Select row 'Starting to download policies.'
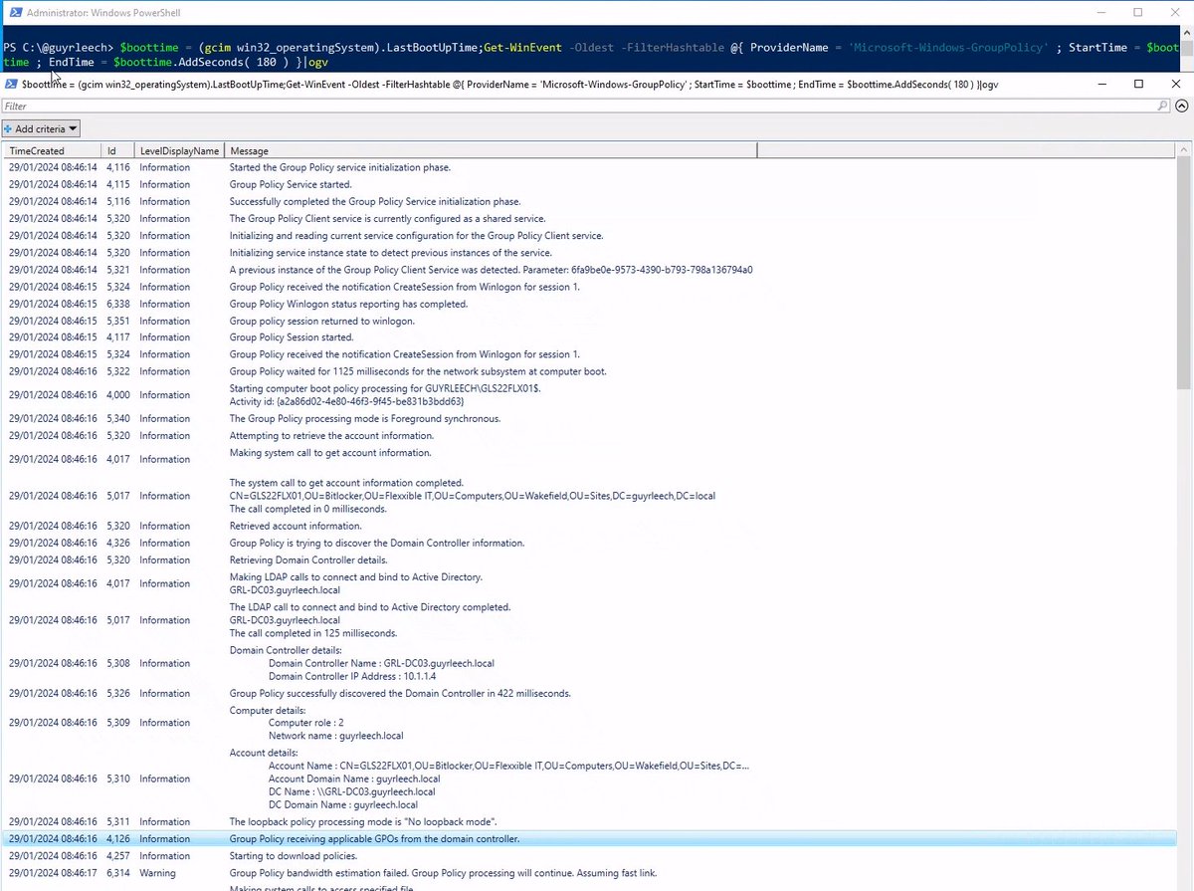Screen dimensions: 1194x891 pyautogui.click(x=588, y=855)
